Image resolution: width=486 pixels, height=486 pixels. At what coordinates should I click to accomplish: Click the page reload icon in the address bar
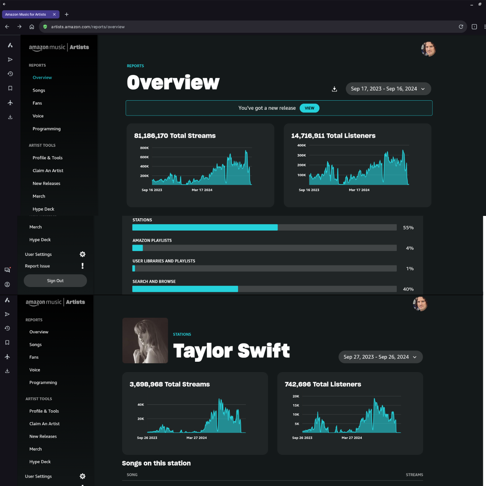pos(461,26)
